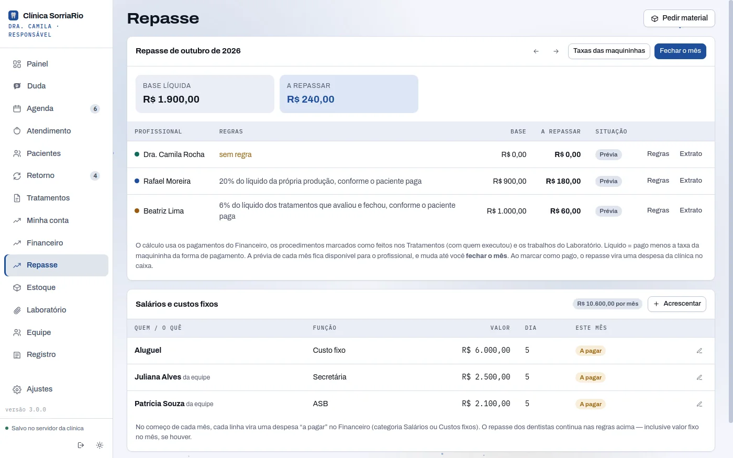Open Registro in sidebar
This screenshot has height=458, width=733.
click(x=57, y=354)
